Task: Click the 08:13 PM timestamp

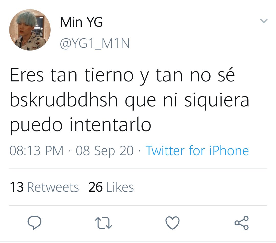Action: coord(36,151)
